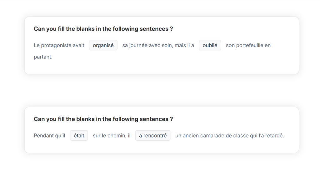Click the 'a rencontré' answer blank
Image resolution: width=320 pixels, height=171 pixels.
(x=153, y=136)
